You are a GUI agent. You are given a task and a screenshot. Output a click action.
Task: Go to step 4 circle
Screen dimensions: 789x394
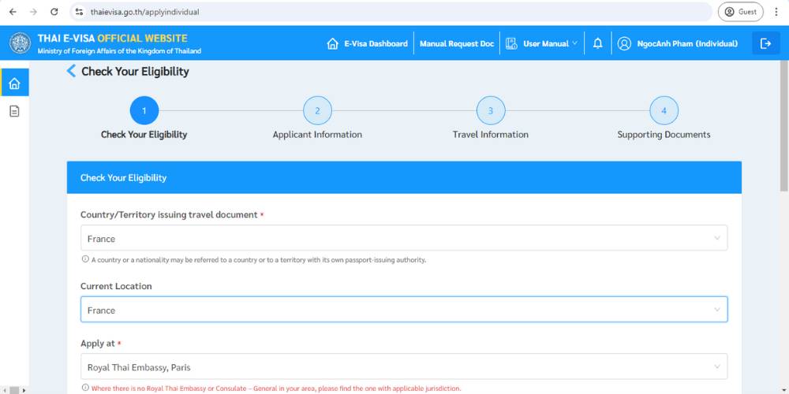pyautogui.click(x=664, y=110)
